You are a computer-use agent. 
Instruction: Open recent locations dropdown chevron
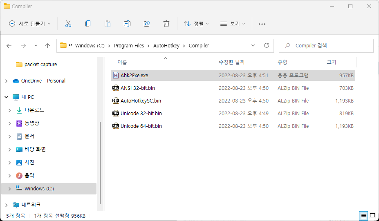point(36,46)
